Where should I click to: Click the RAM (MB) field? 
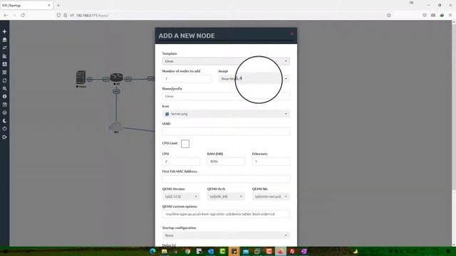pos(226,161)
